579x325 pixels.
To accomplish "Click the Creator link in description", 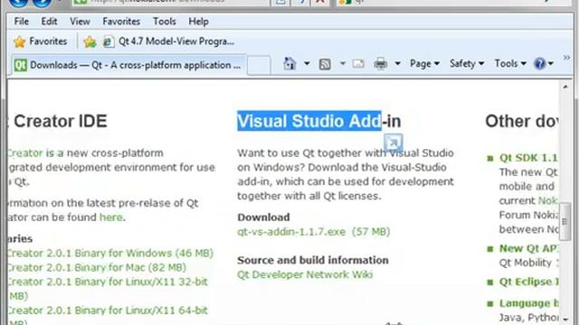I will [x=24, y=153].
